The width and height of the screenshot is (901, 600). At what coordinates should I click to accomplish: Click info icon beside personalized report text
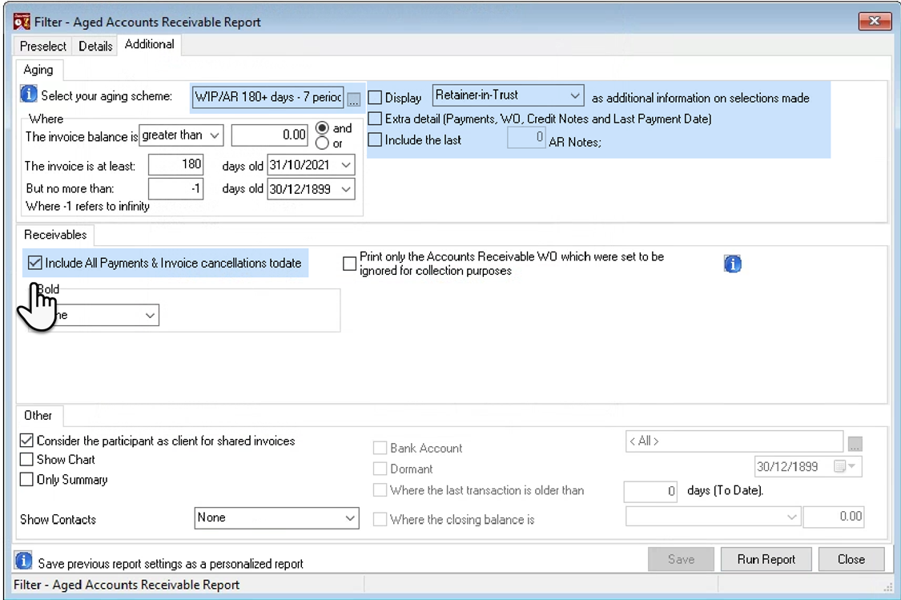click(x=23, y=560)
